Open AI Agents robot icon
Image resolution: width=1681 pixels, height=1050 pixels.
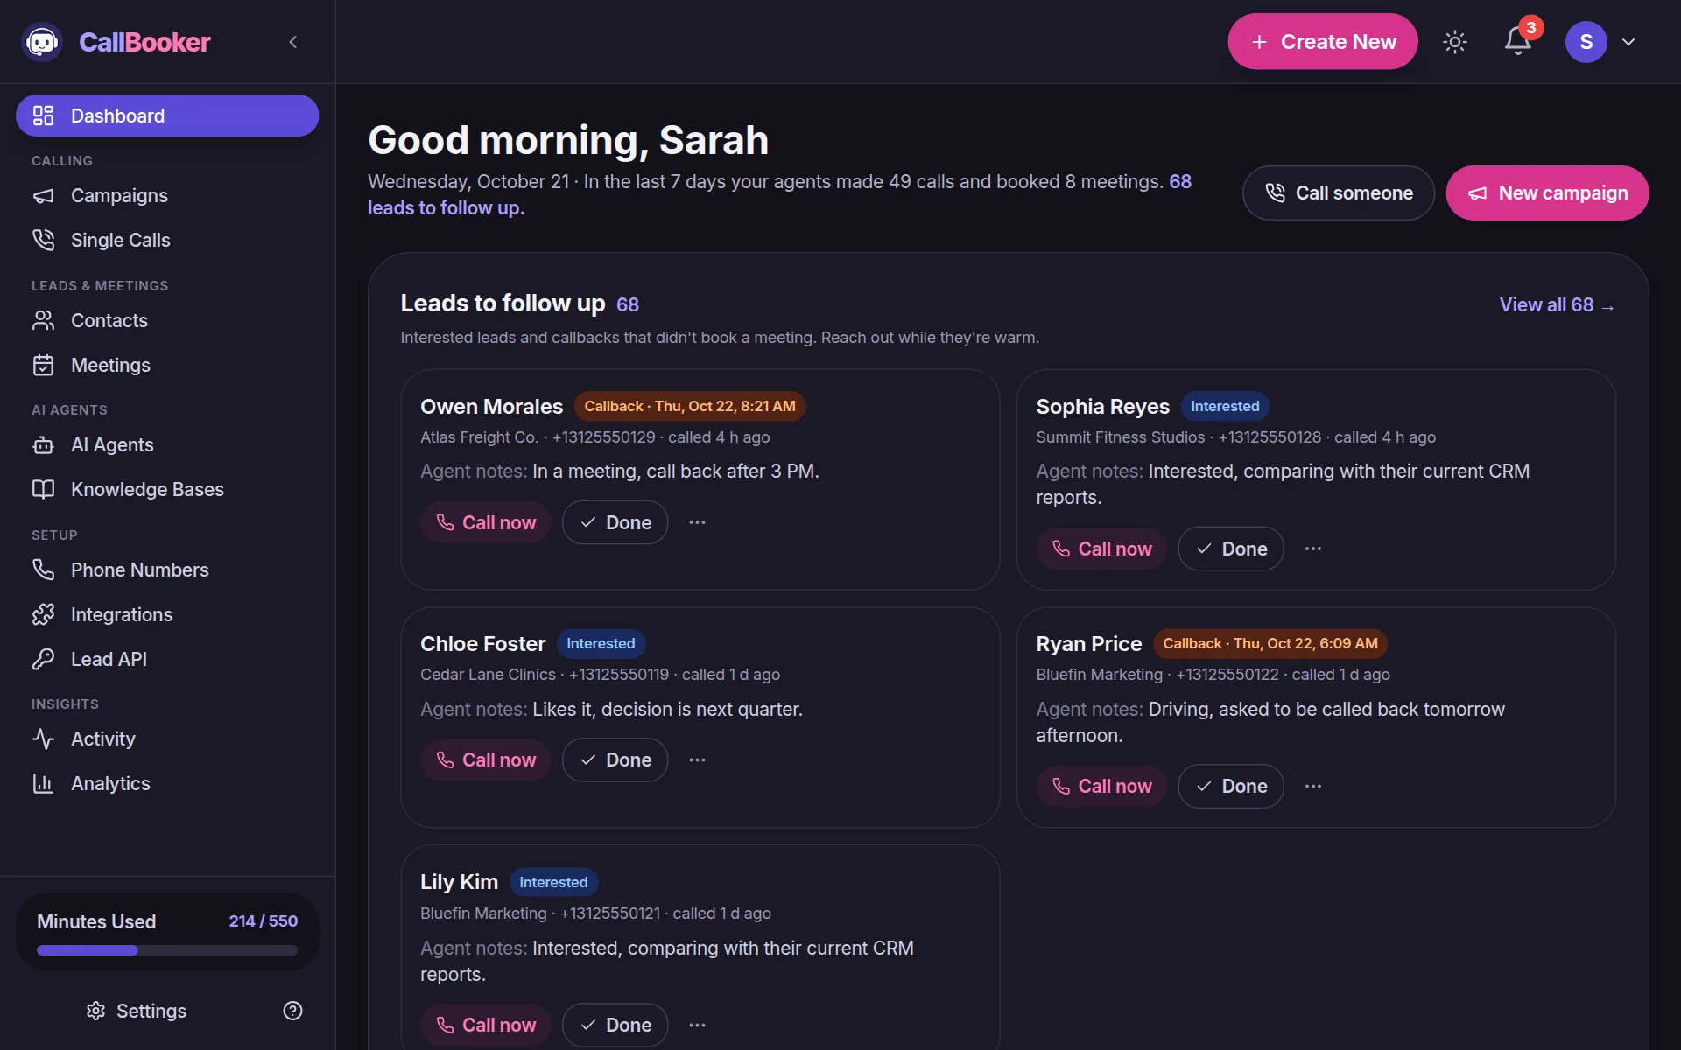pos(43,444)
